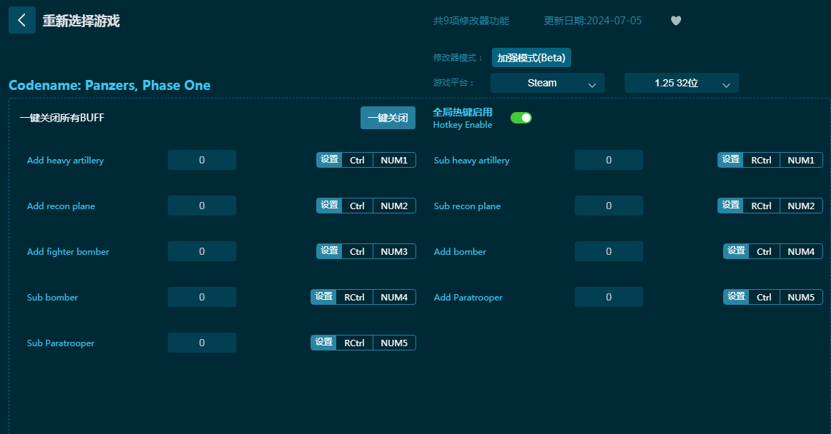
Task: Click RCtrl key of Sub bomber
Action: coord(355,297)
